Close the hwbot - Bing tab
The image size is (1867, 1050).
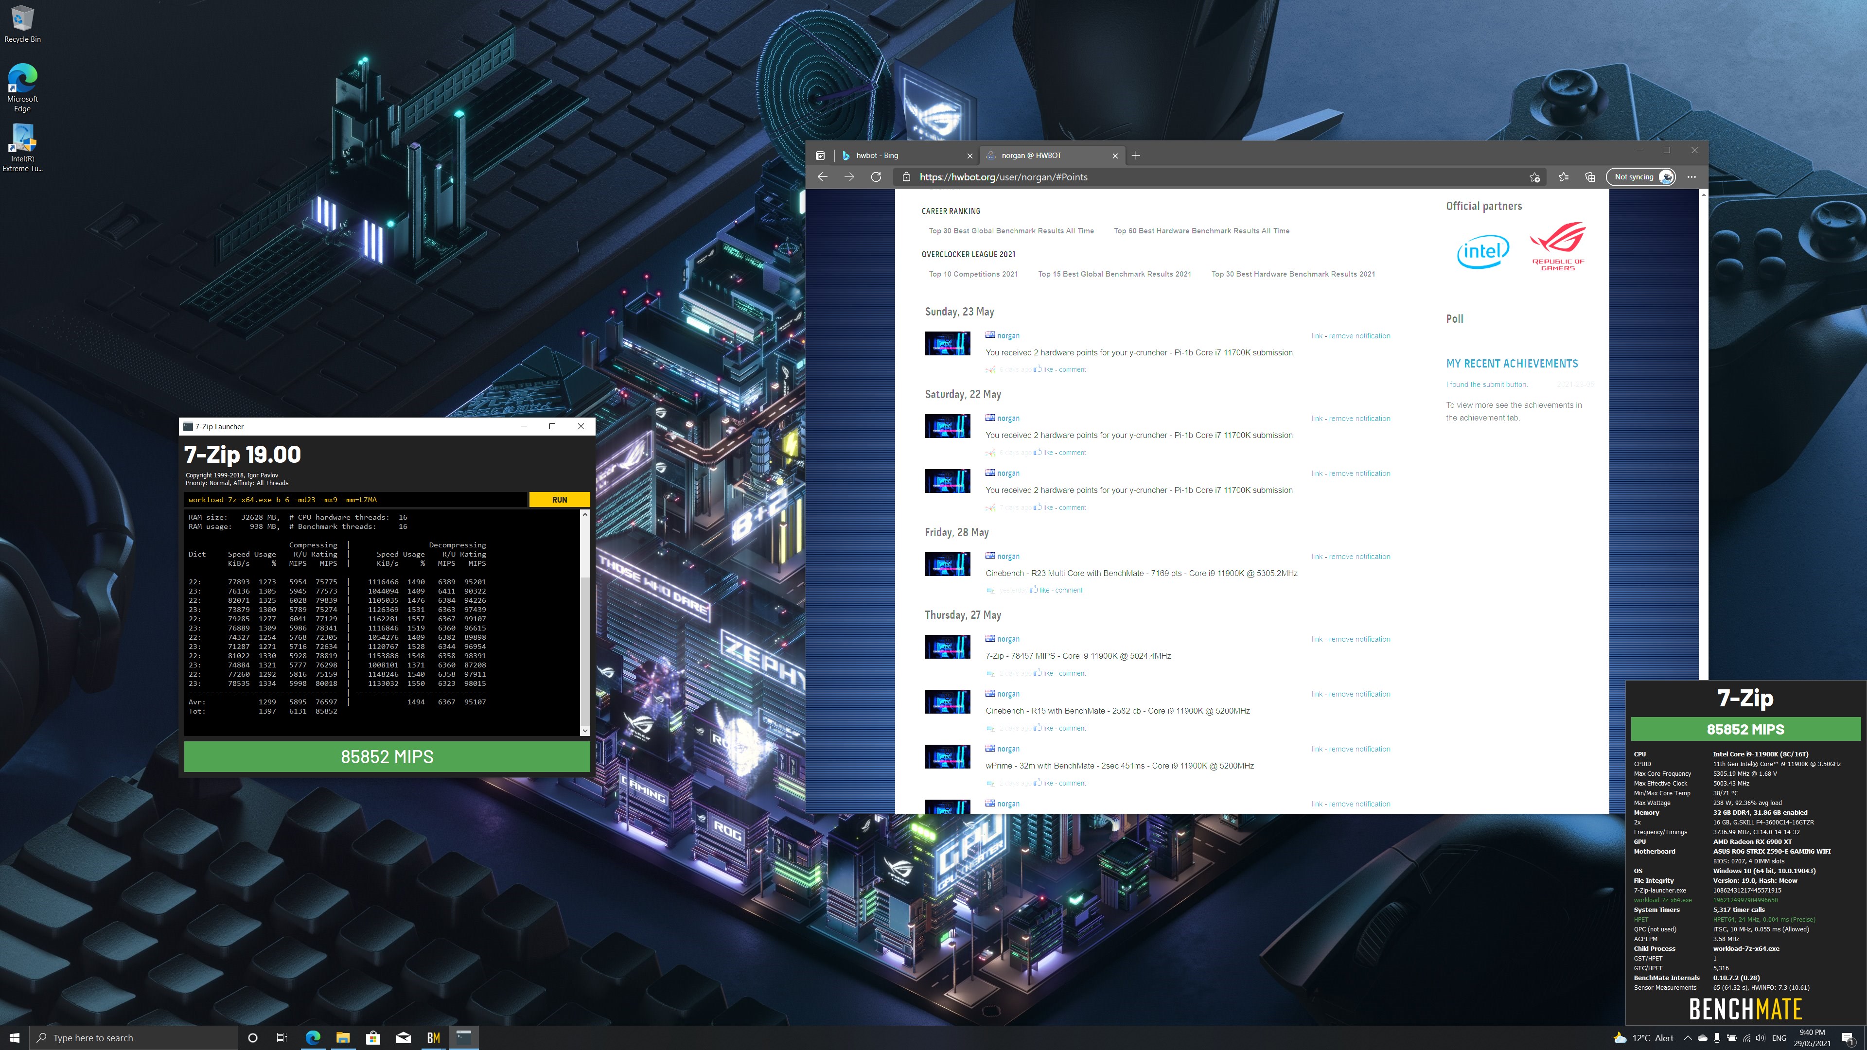tap(970, 156)
